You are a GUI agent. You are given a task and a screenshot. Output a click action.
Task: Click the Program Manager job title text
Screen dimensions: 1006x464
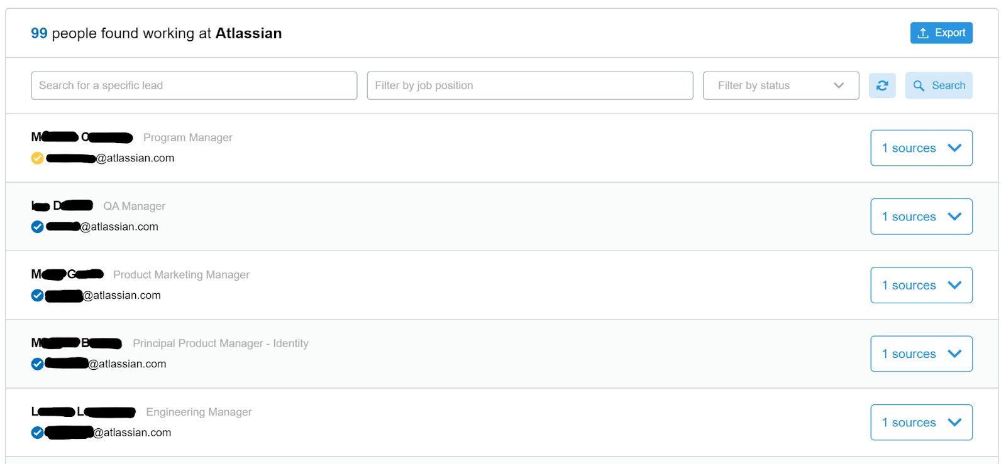pos(187,138)
